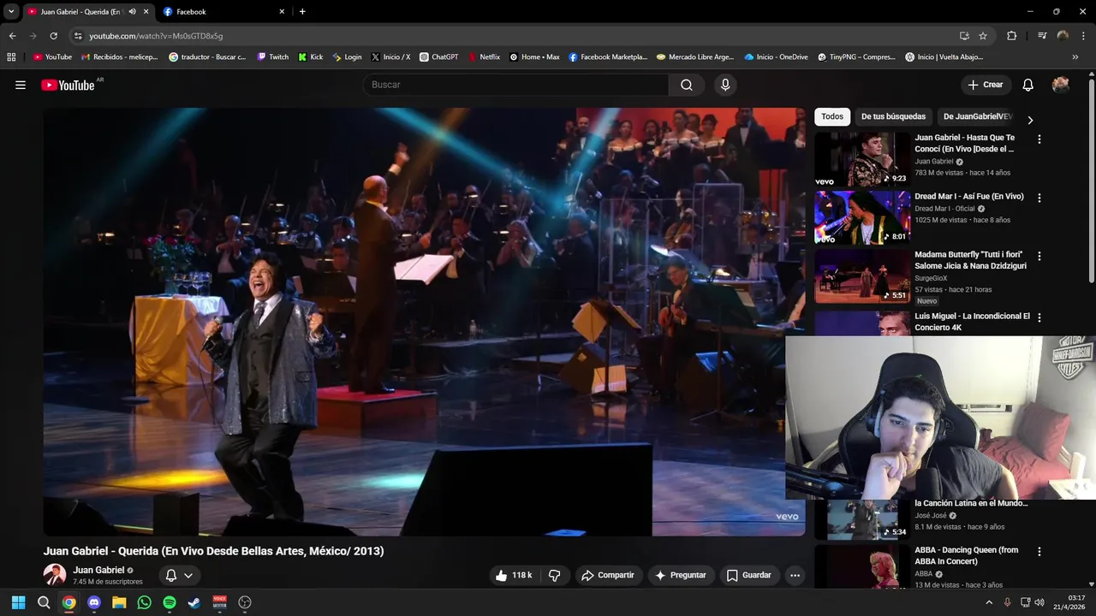The image size is (1096, 616).
Task: Click the install app icon in address bar
Action: (x=964, y=36)
